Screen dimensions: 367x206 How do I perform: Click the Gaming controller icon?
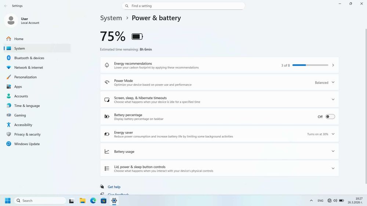[9, 115]
